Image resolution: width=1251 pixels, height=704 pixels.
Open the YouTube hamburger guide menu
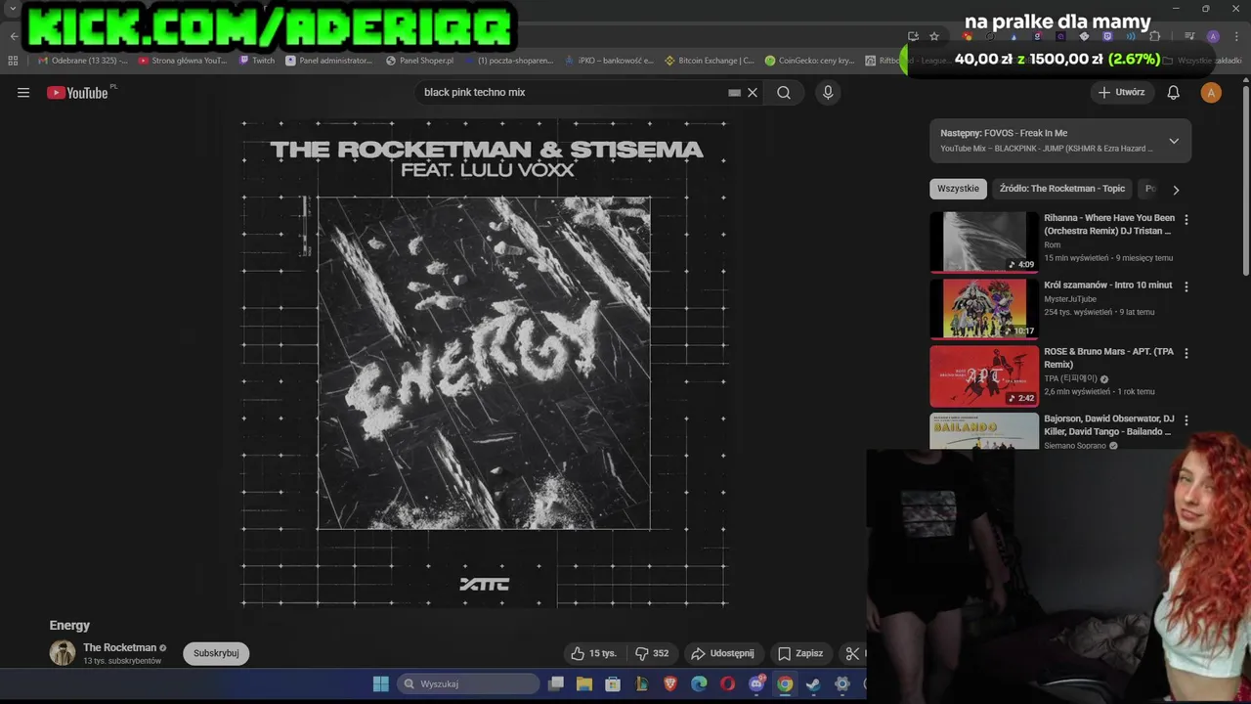[23, 93]
